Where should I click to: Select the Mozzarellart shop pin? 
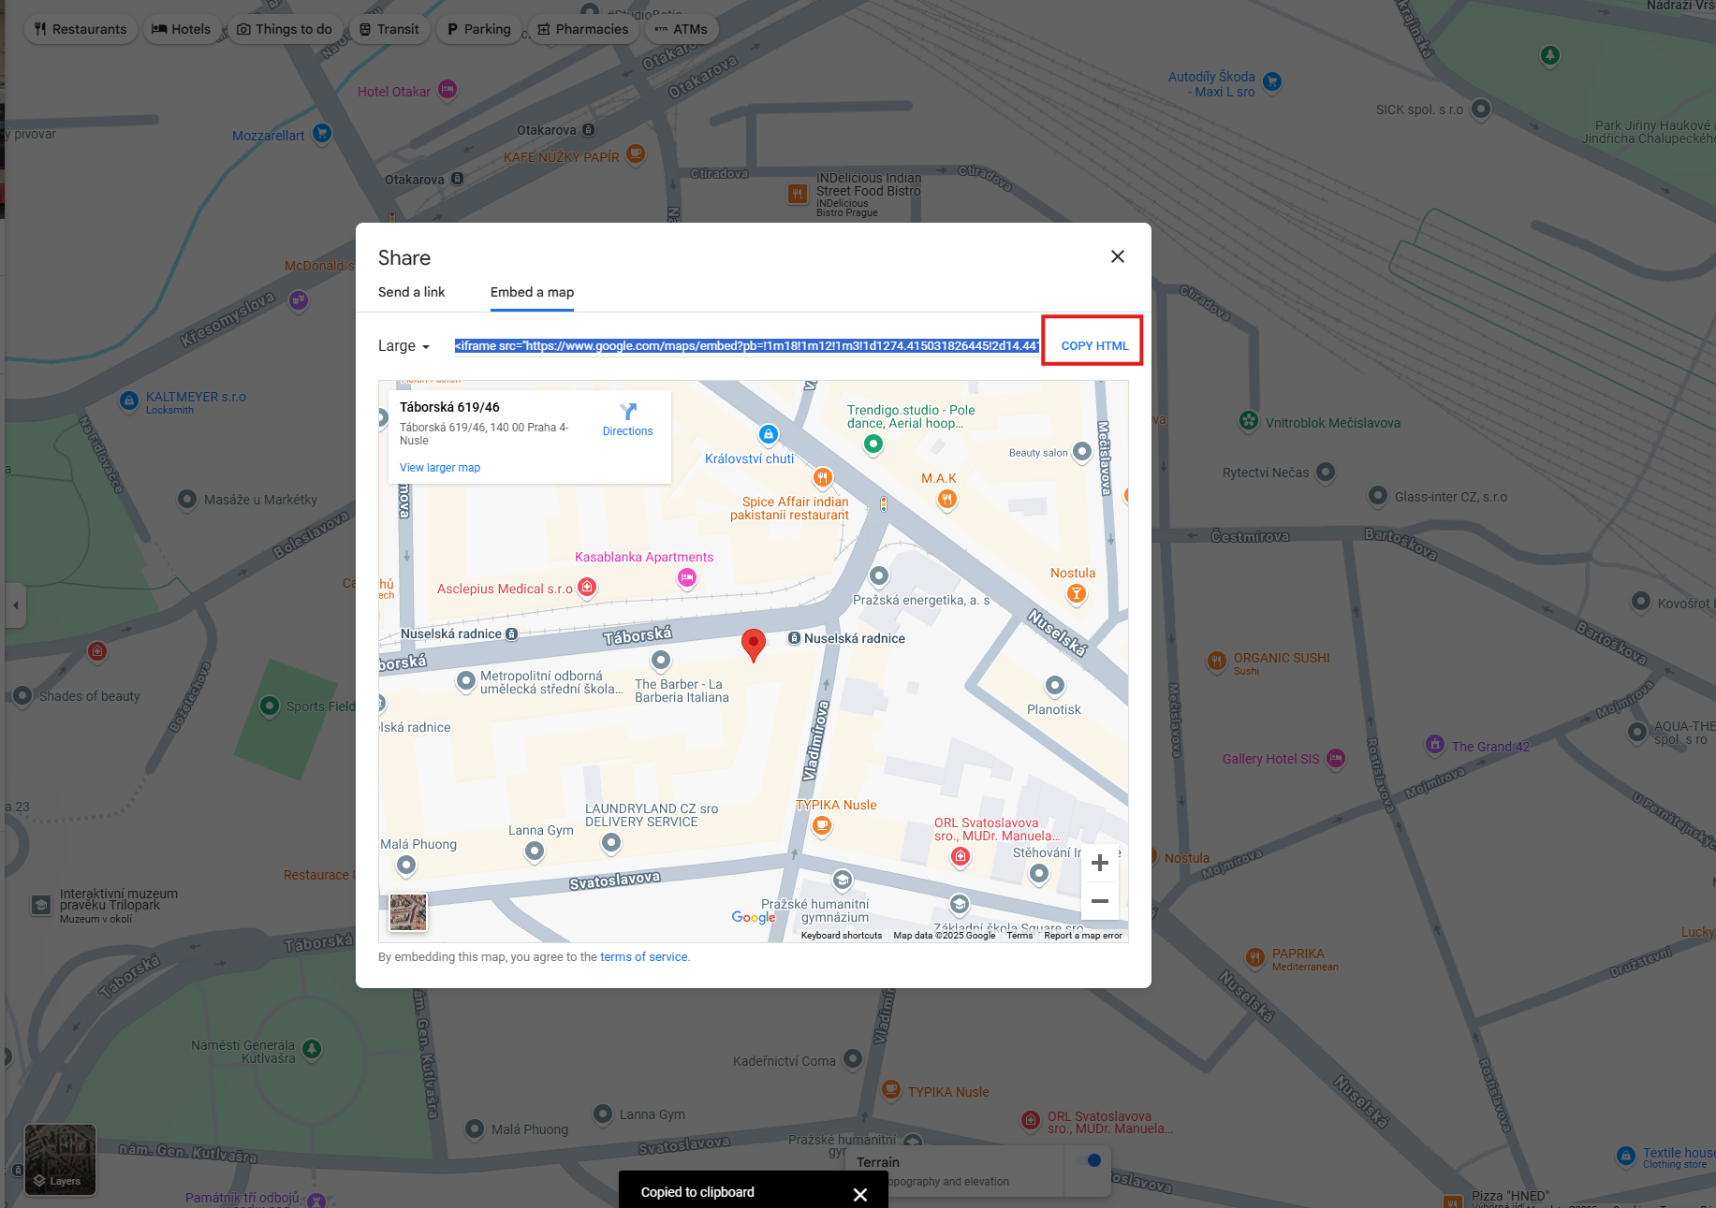click(x=322, y=133)
